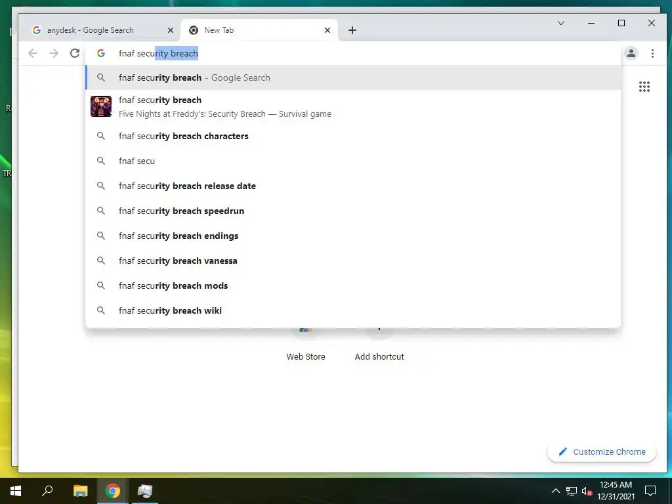Open the Task Manager taskbar icon

point(144,491)
